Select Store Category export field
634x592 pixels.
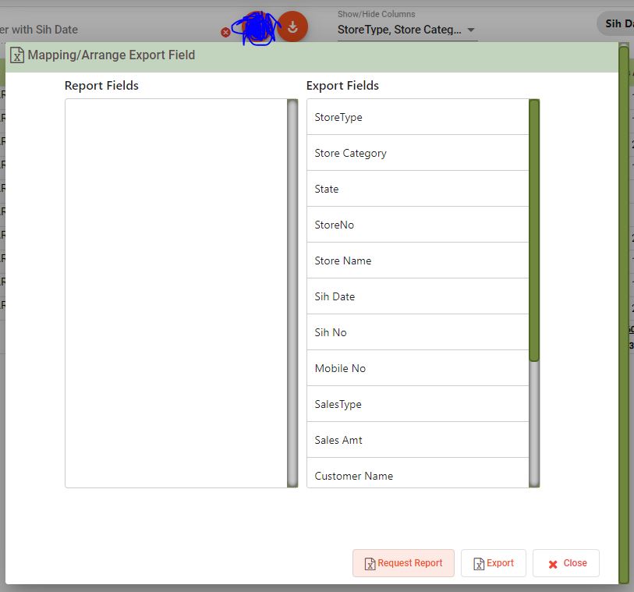(x=417, y=153)
